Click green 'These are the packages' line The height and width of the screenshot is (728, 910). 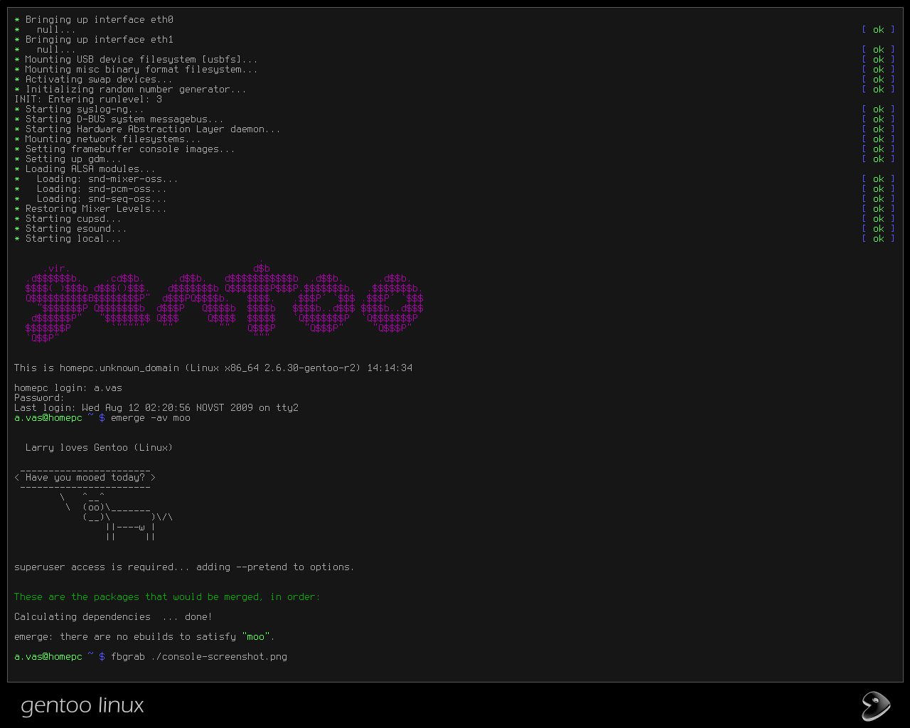click(x=168, y=597)
